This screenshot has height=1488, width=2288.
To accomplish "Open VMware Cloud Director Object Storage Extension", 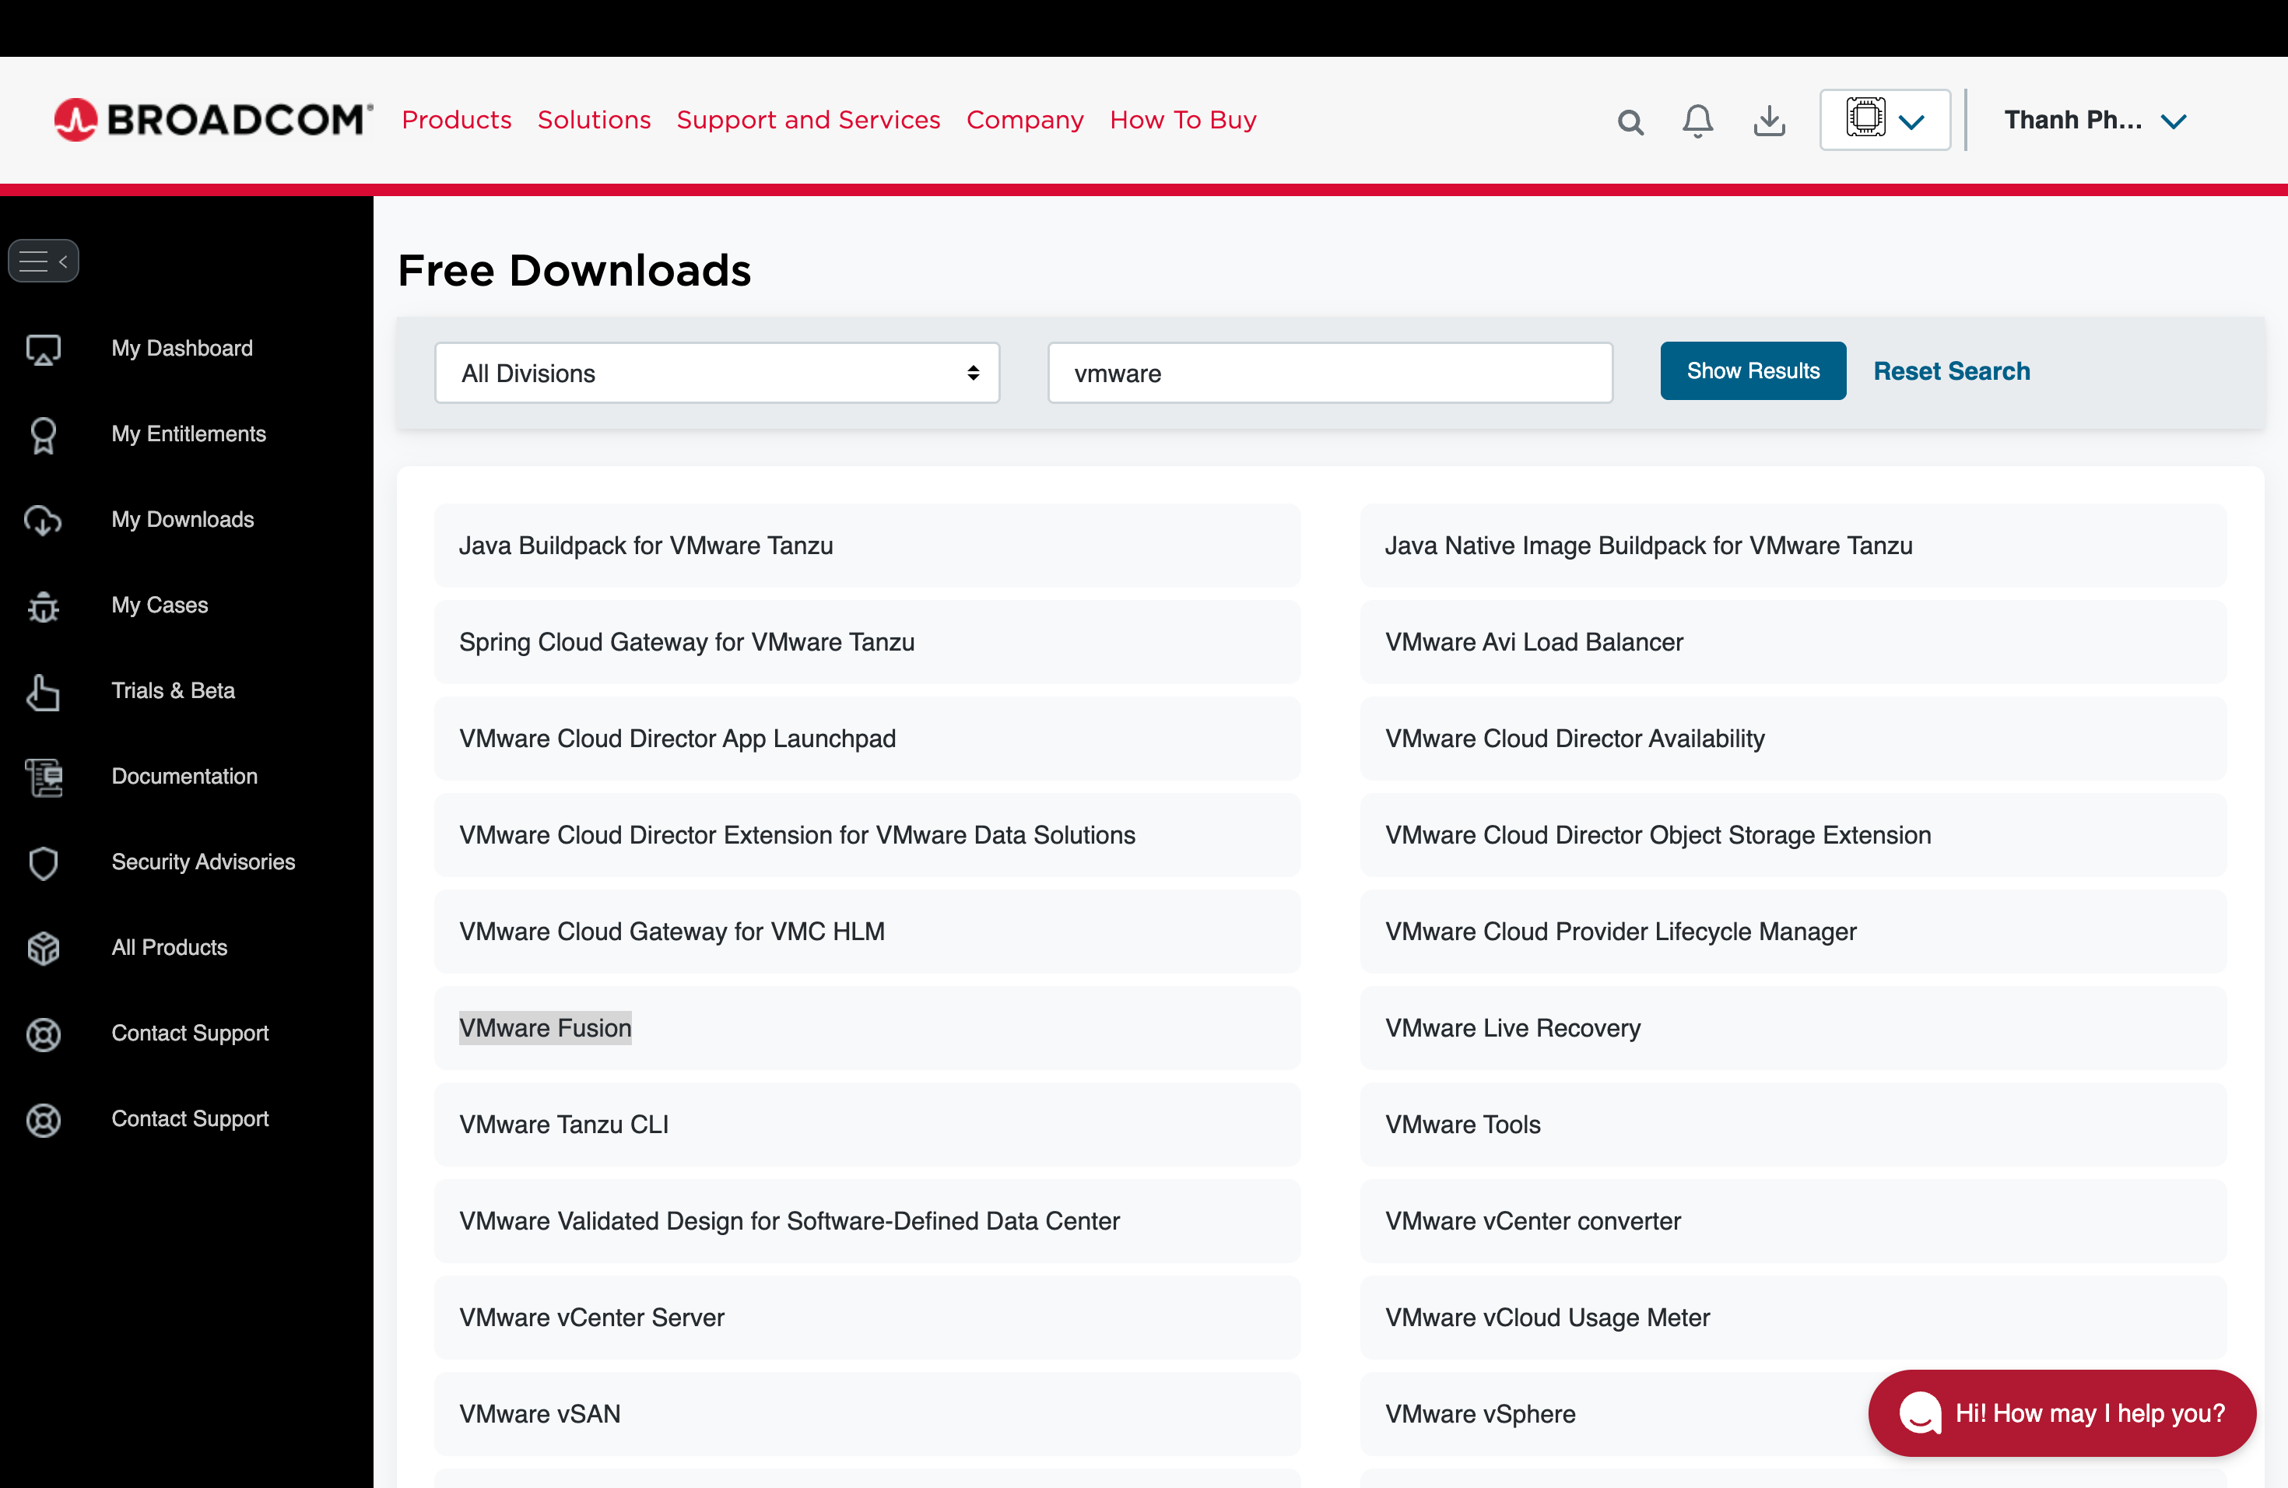I will coord(1793,834).
